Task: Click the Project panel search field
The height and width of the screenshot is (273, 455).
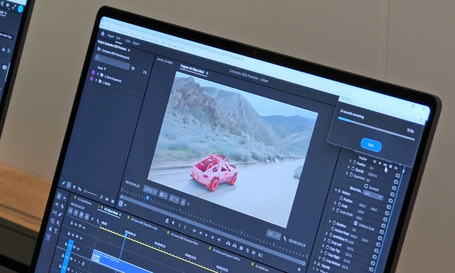Action: tap(112, 62)
